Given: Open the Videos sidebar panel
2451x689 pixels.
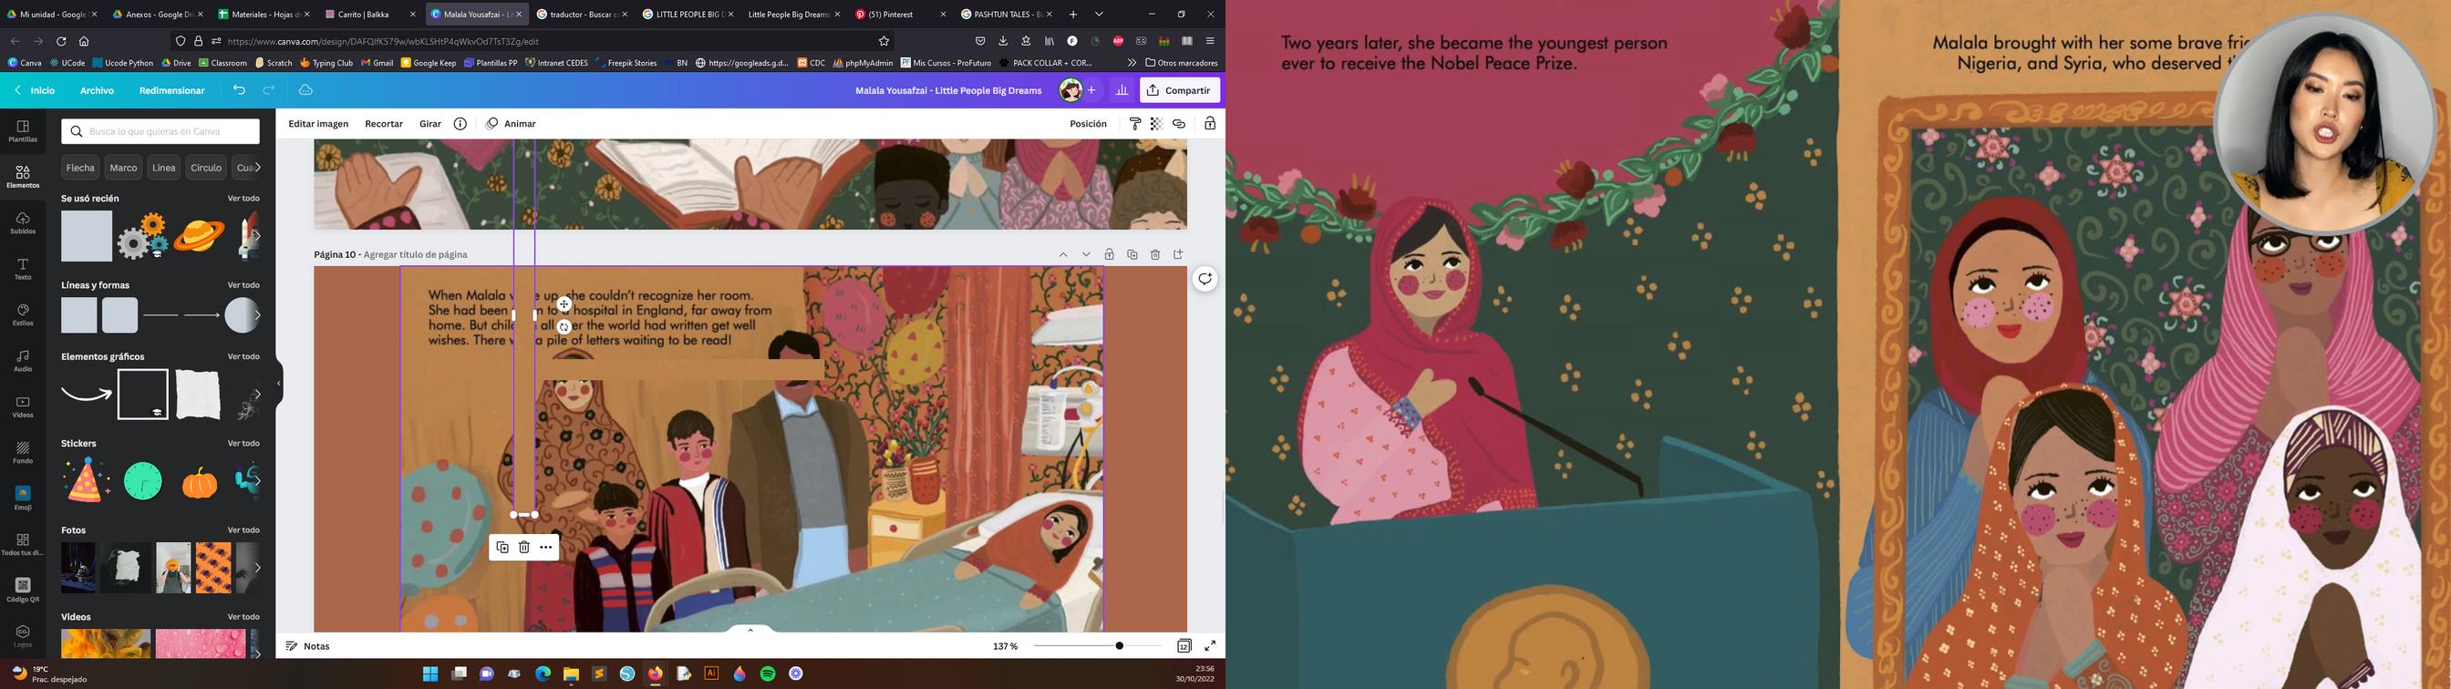Looking at the screenshot, I should (23, 406).
